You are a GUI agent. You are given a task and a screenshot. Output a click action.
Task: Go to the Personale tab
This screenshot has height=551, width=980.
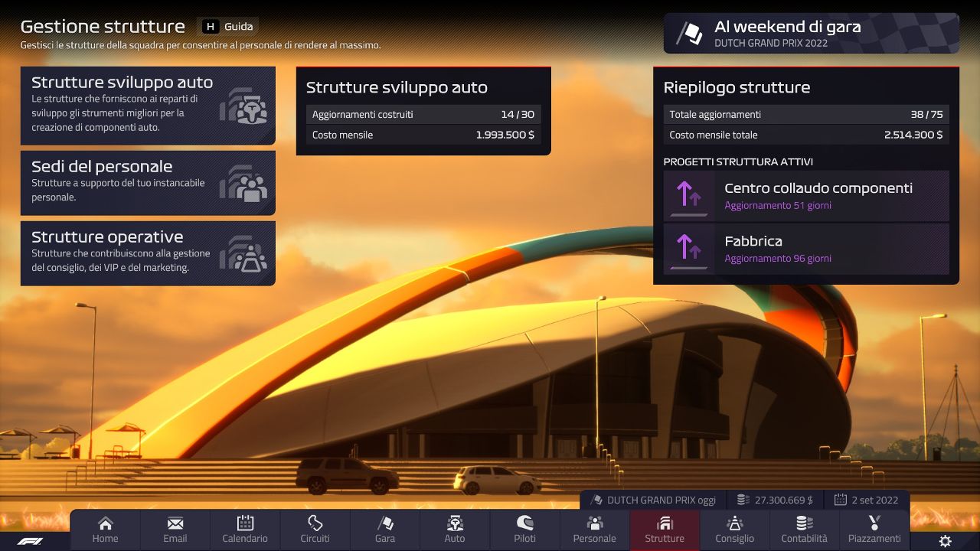coord(595,530)
